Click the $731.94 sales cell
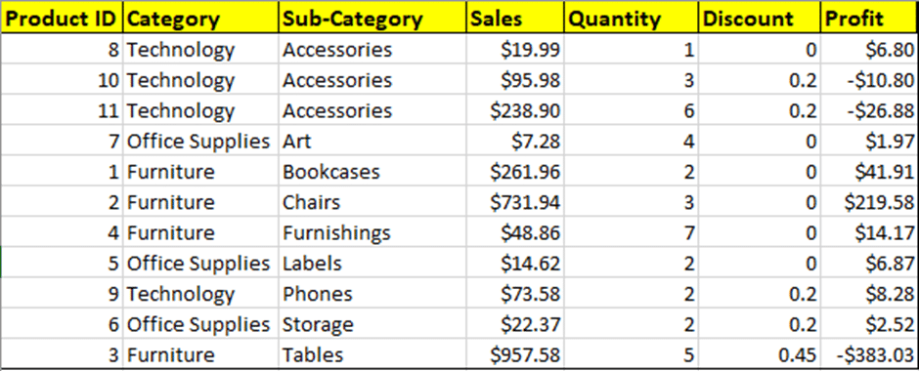The width and height of the screenshot is (919, 371). tap(515, 202)
